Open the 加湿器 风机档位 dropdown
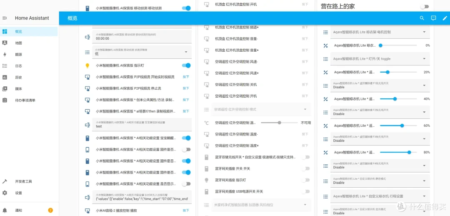 pos(261,205)
